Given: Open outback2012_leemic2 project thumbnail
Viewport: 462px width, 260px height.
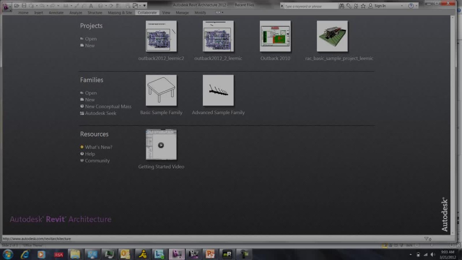Looking at the screenshot, I should coord(161,36).
